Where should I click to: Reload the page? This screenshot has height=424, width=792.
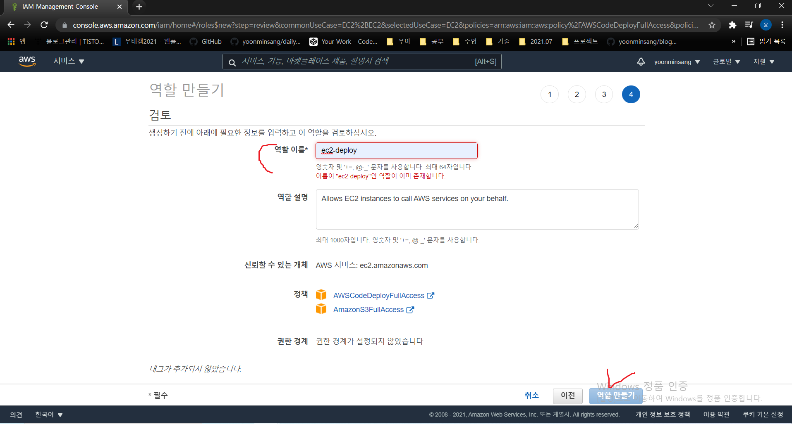pyautogui.click(x=44, y=25)
